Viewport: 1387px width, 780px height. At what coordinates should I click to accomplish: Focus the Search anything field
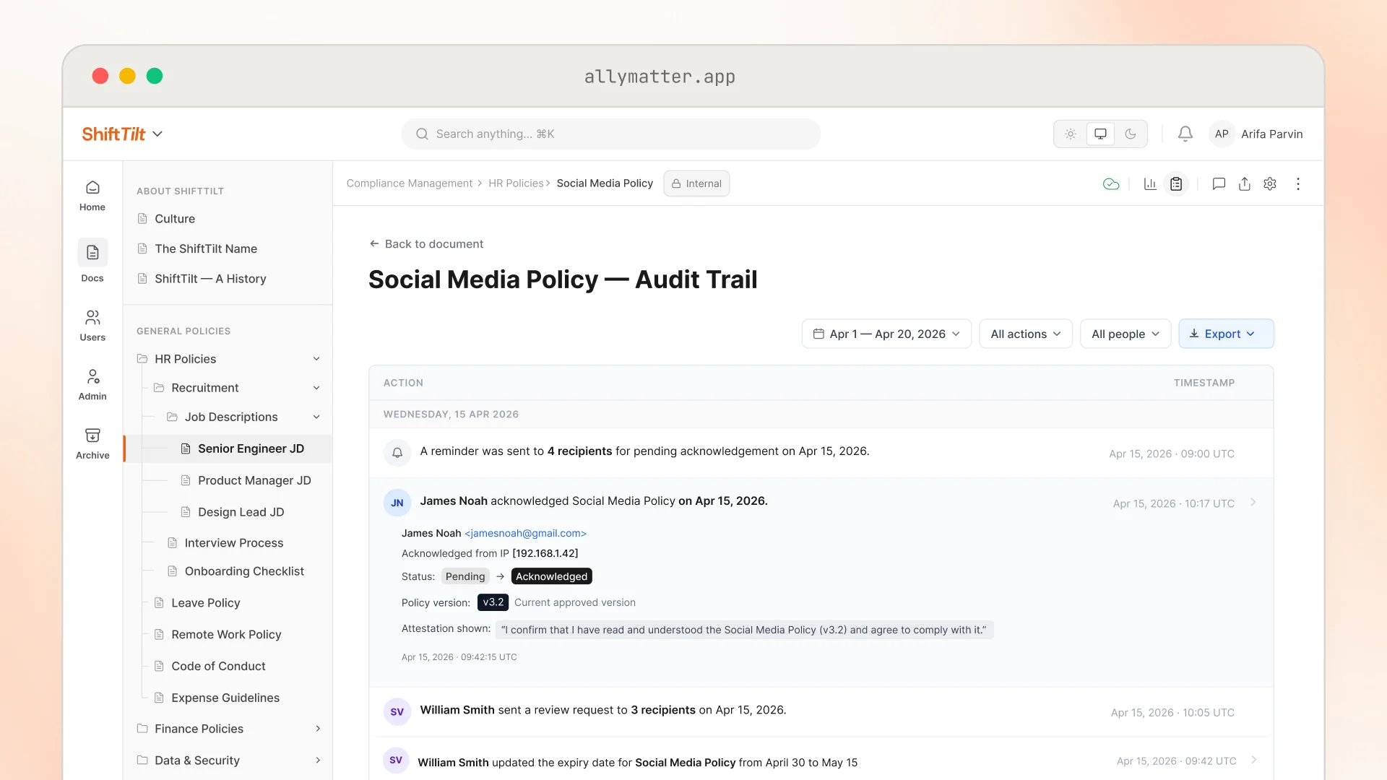tap(611, 134)
